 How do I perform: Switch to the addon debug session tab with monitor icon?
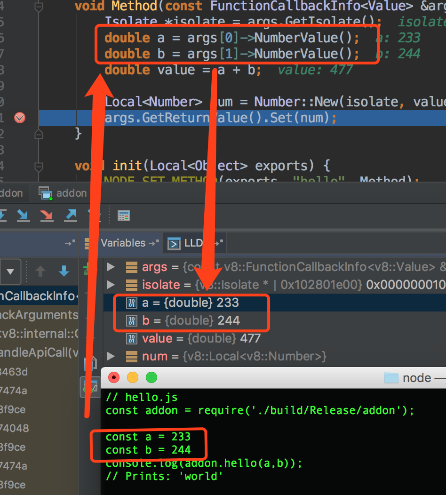click(x=63, y=193)
